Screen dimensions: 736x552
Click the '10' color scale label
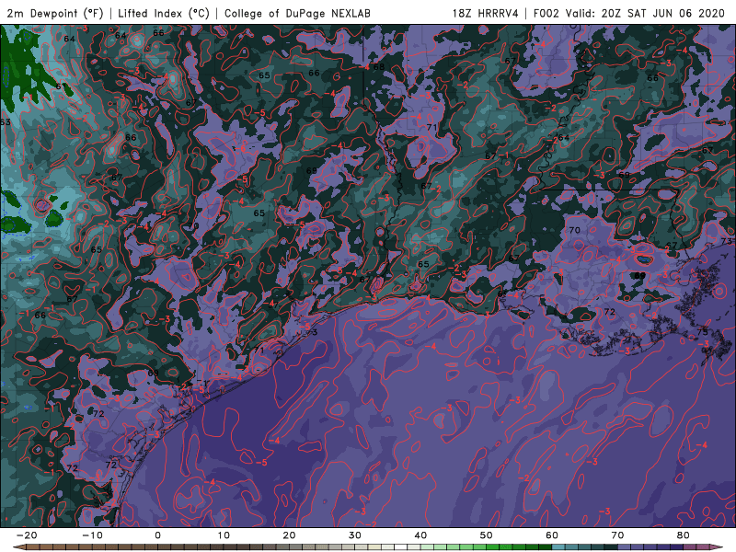tap(224, 535)
